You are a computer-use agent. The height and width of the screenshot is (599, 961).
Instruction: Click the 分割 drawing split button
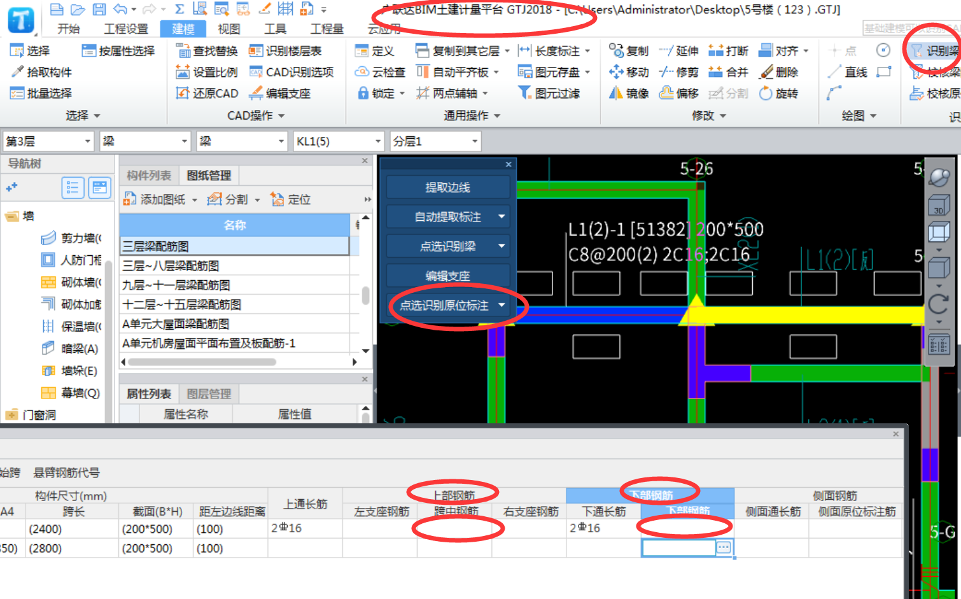[x=228, y=200]
